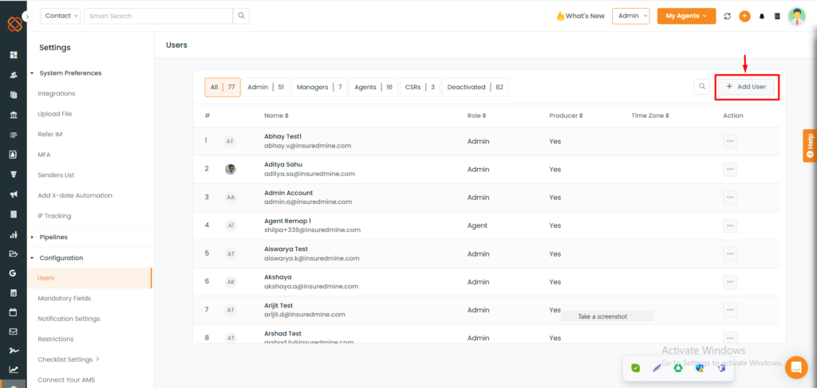Open the Help side tab

point(810,146)
